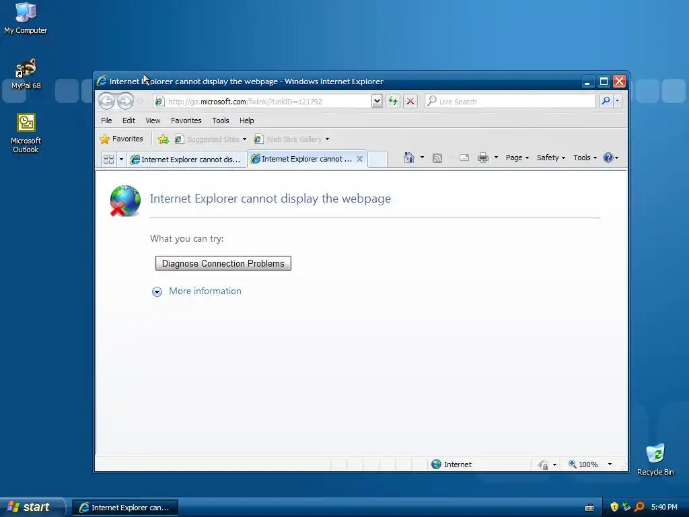Expand More information section arrow
This screenshot has width=689, height=517.
coord(157,291)
